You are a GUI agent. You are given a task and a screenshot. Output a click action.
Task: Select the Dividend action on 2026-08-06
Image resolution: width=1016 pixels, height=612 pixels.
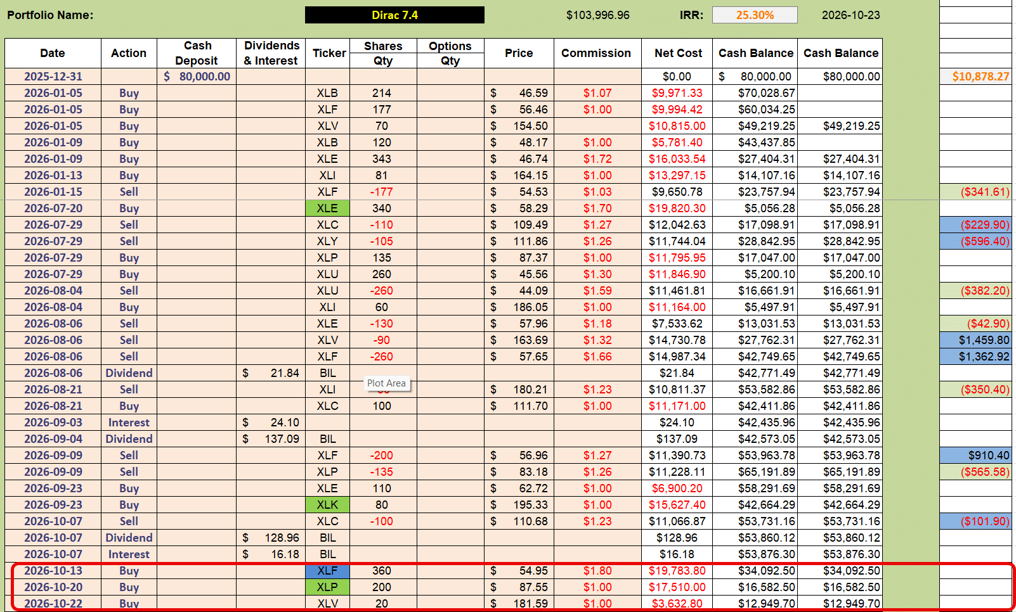129,373
